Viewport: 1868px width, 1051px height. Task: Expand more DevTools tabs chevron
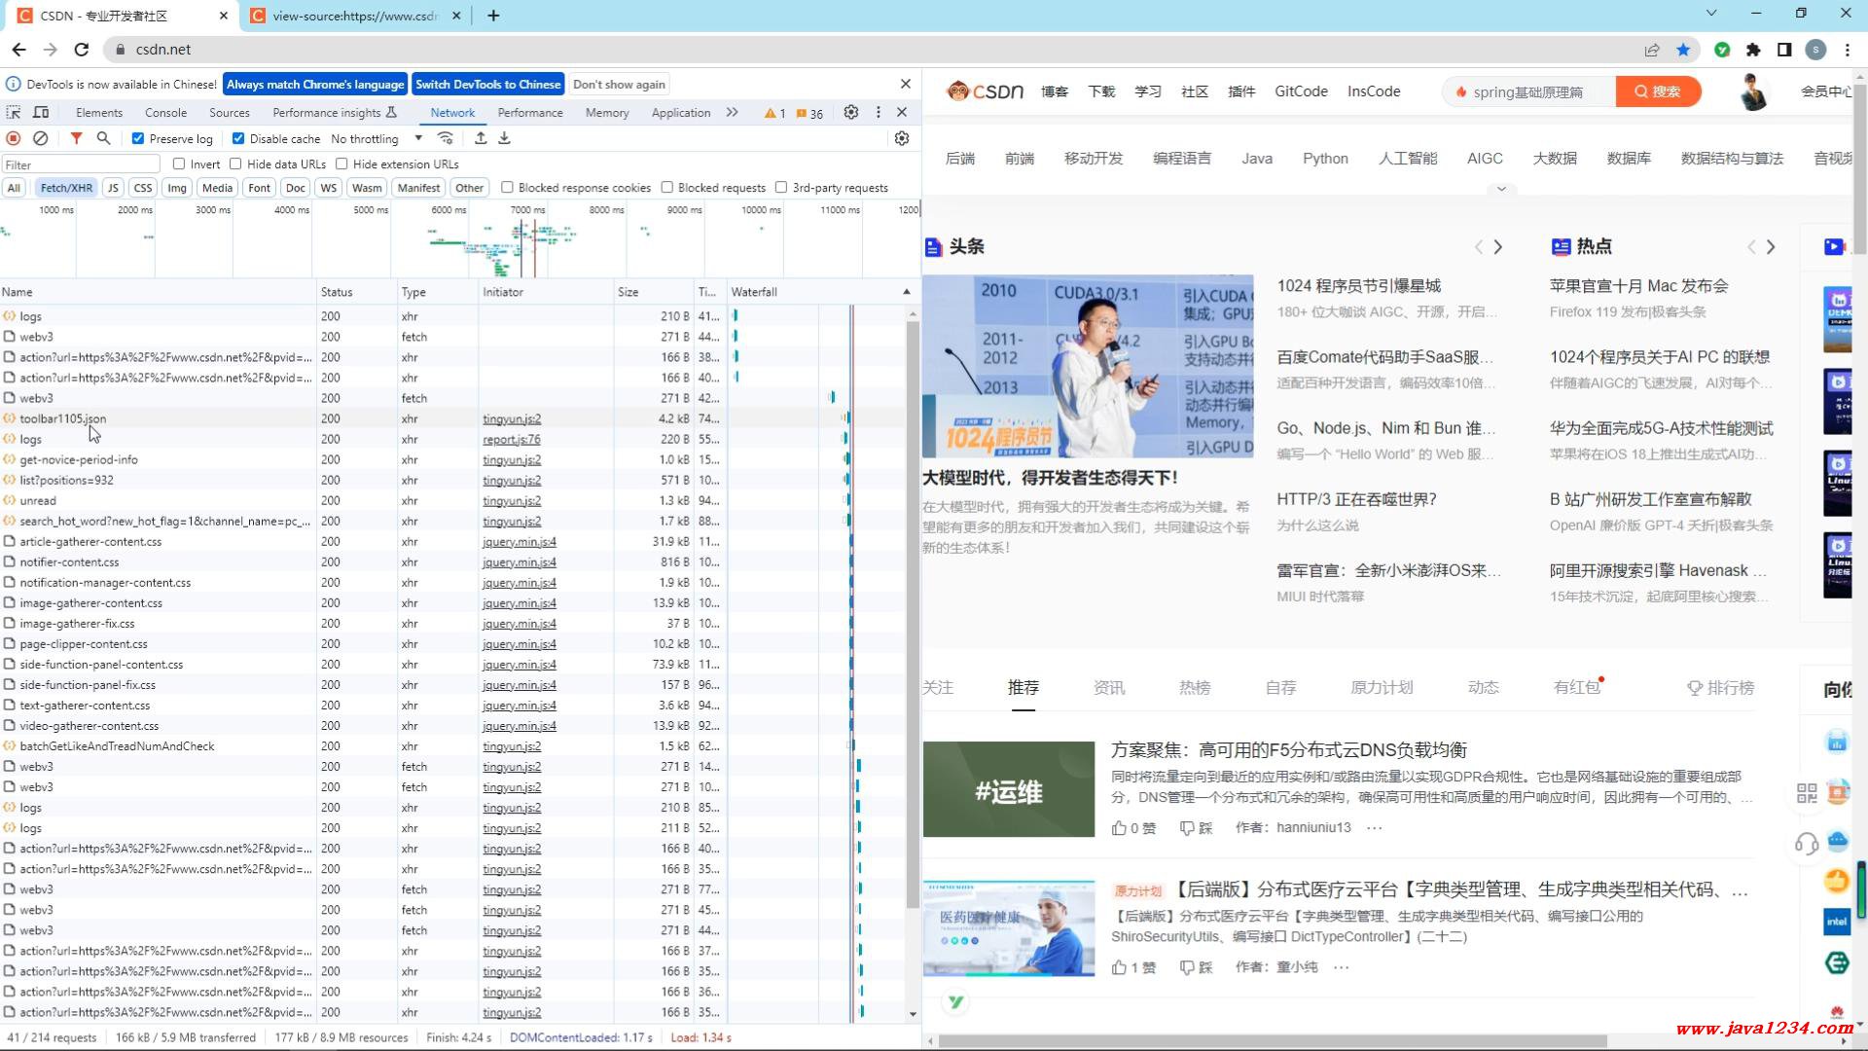point(732,113)
